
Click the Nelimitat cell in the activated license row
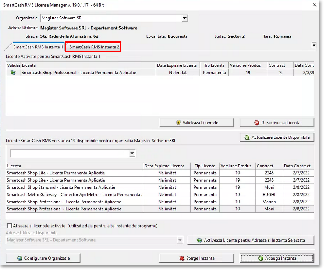pos(178,73)
